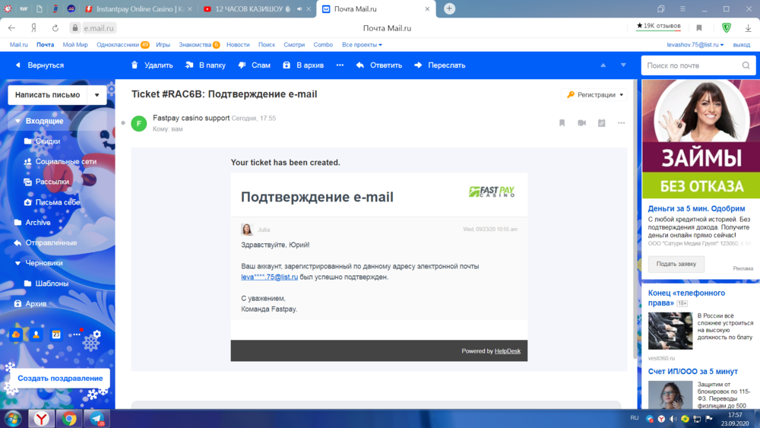Mute the sound icon on YouTube tab
This screenshot has width=760, height=428.
pos(299,8)
